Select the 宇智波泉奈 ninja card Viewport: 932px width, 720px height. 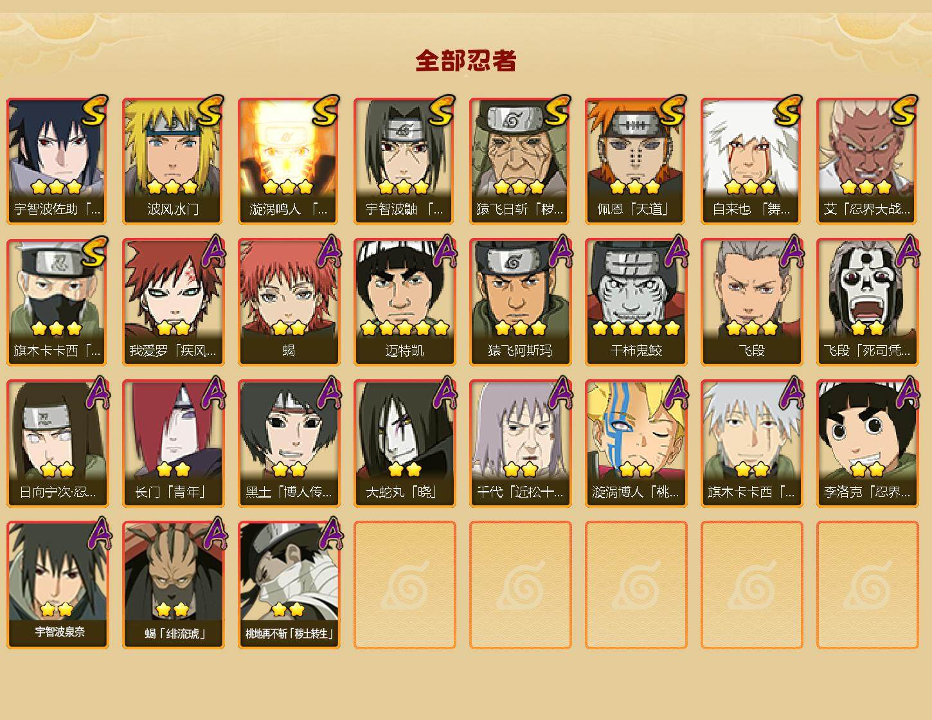[x=58, y=585]
